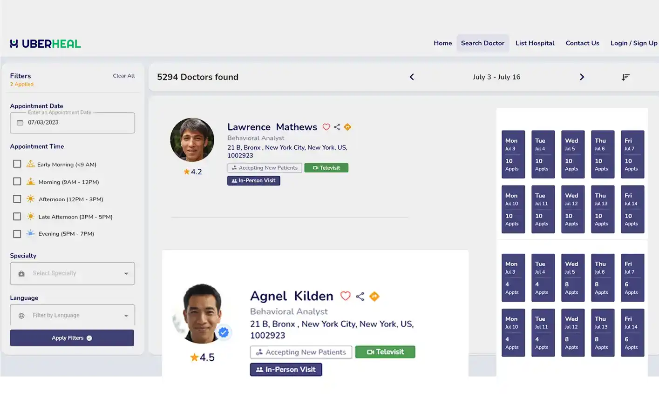Click Clear All filters link

(x=123, y=76)
